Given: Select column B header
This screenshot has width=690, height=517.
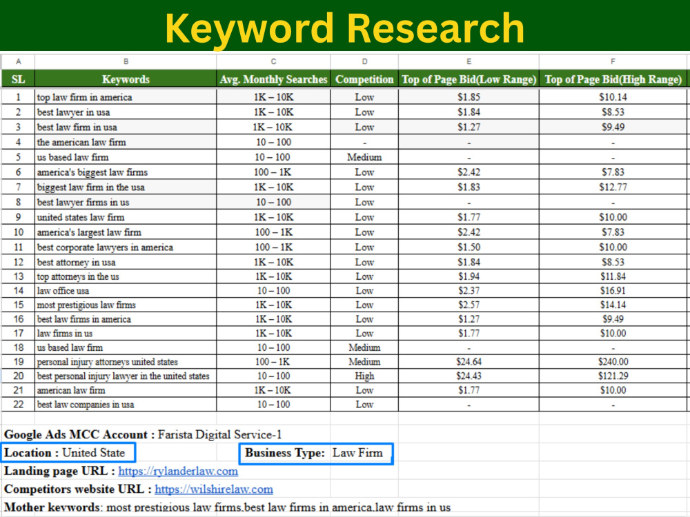Looking at the screenshot, I should click(126, 61).
